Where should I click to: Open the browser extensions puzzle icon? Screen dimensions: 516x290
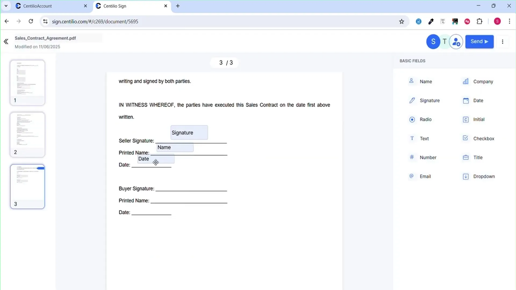(x=480, y=22)
